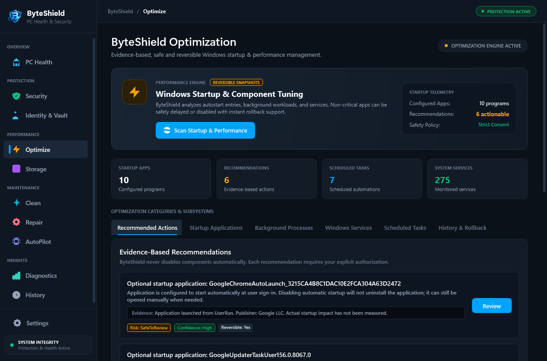Click the '10 programs' configured apps value
The image size is (547, 361).
494,103
